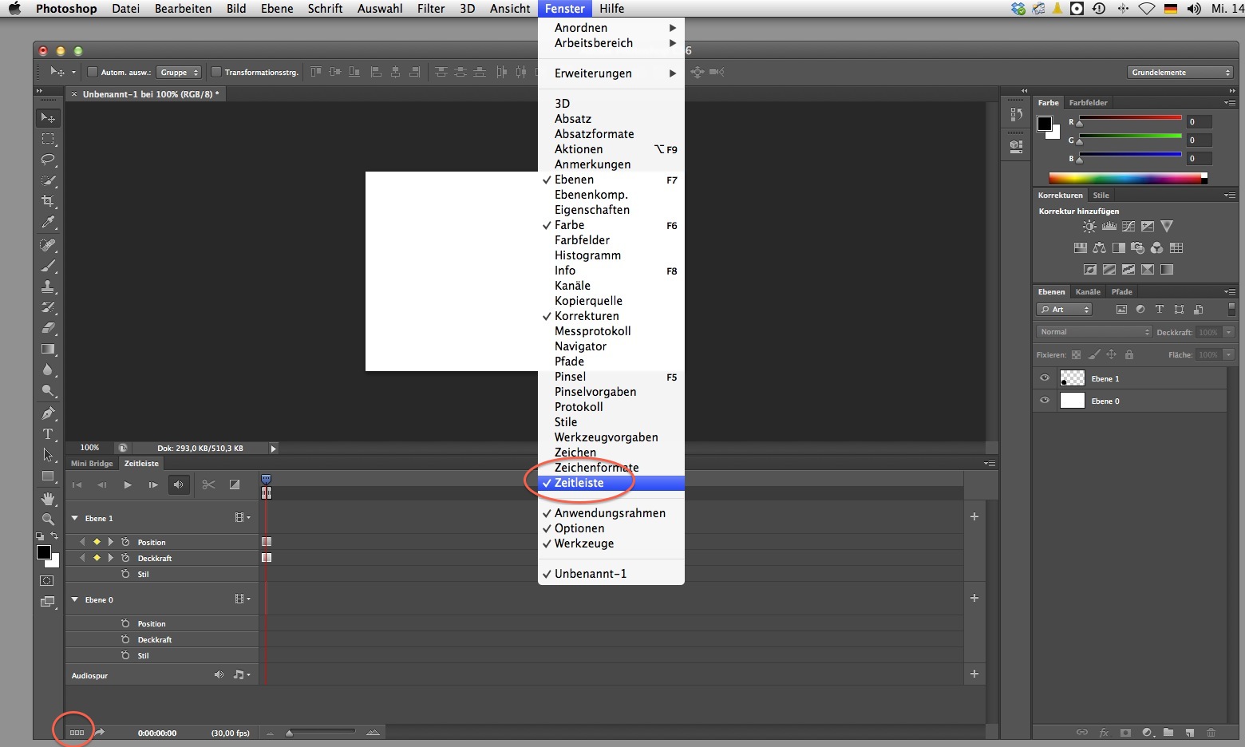Open the Art layer filter dropdown
The height and width of the screenshot is (747, 1245).
click(1064, 310)
